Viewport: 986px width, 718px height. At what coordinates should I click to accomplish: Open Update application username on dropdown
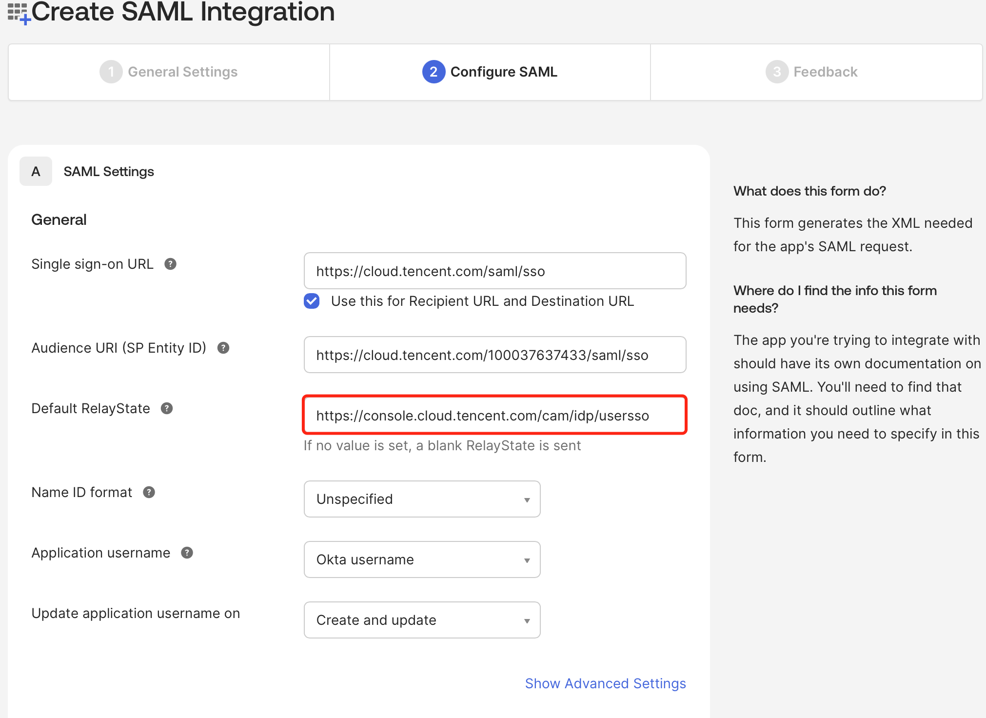pyautogui.click(x=422, y=620)
